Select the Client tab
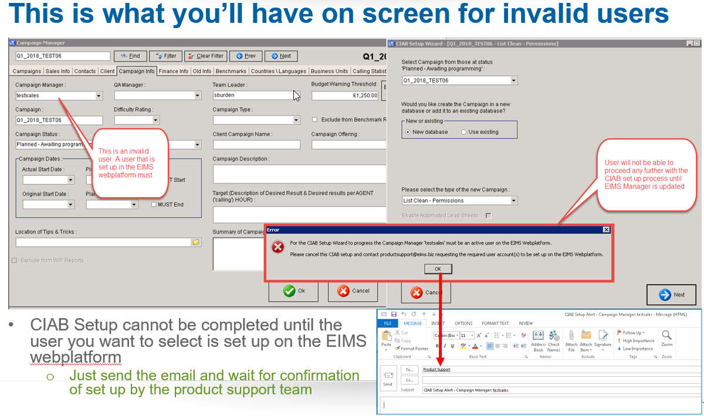The width and height of the screenshot is (704, 416). (107, 71)
